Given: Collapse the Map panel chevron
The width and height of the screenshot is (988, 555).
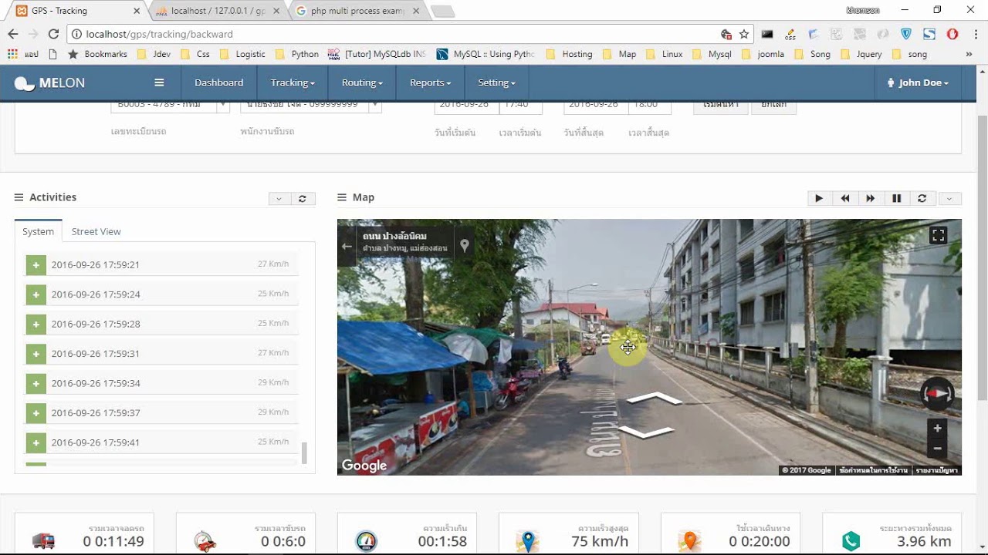Looking at the screenshot, I should (x=949, y=199).
